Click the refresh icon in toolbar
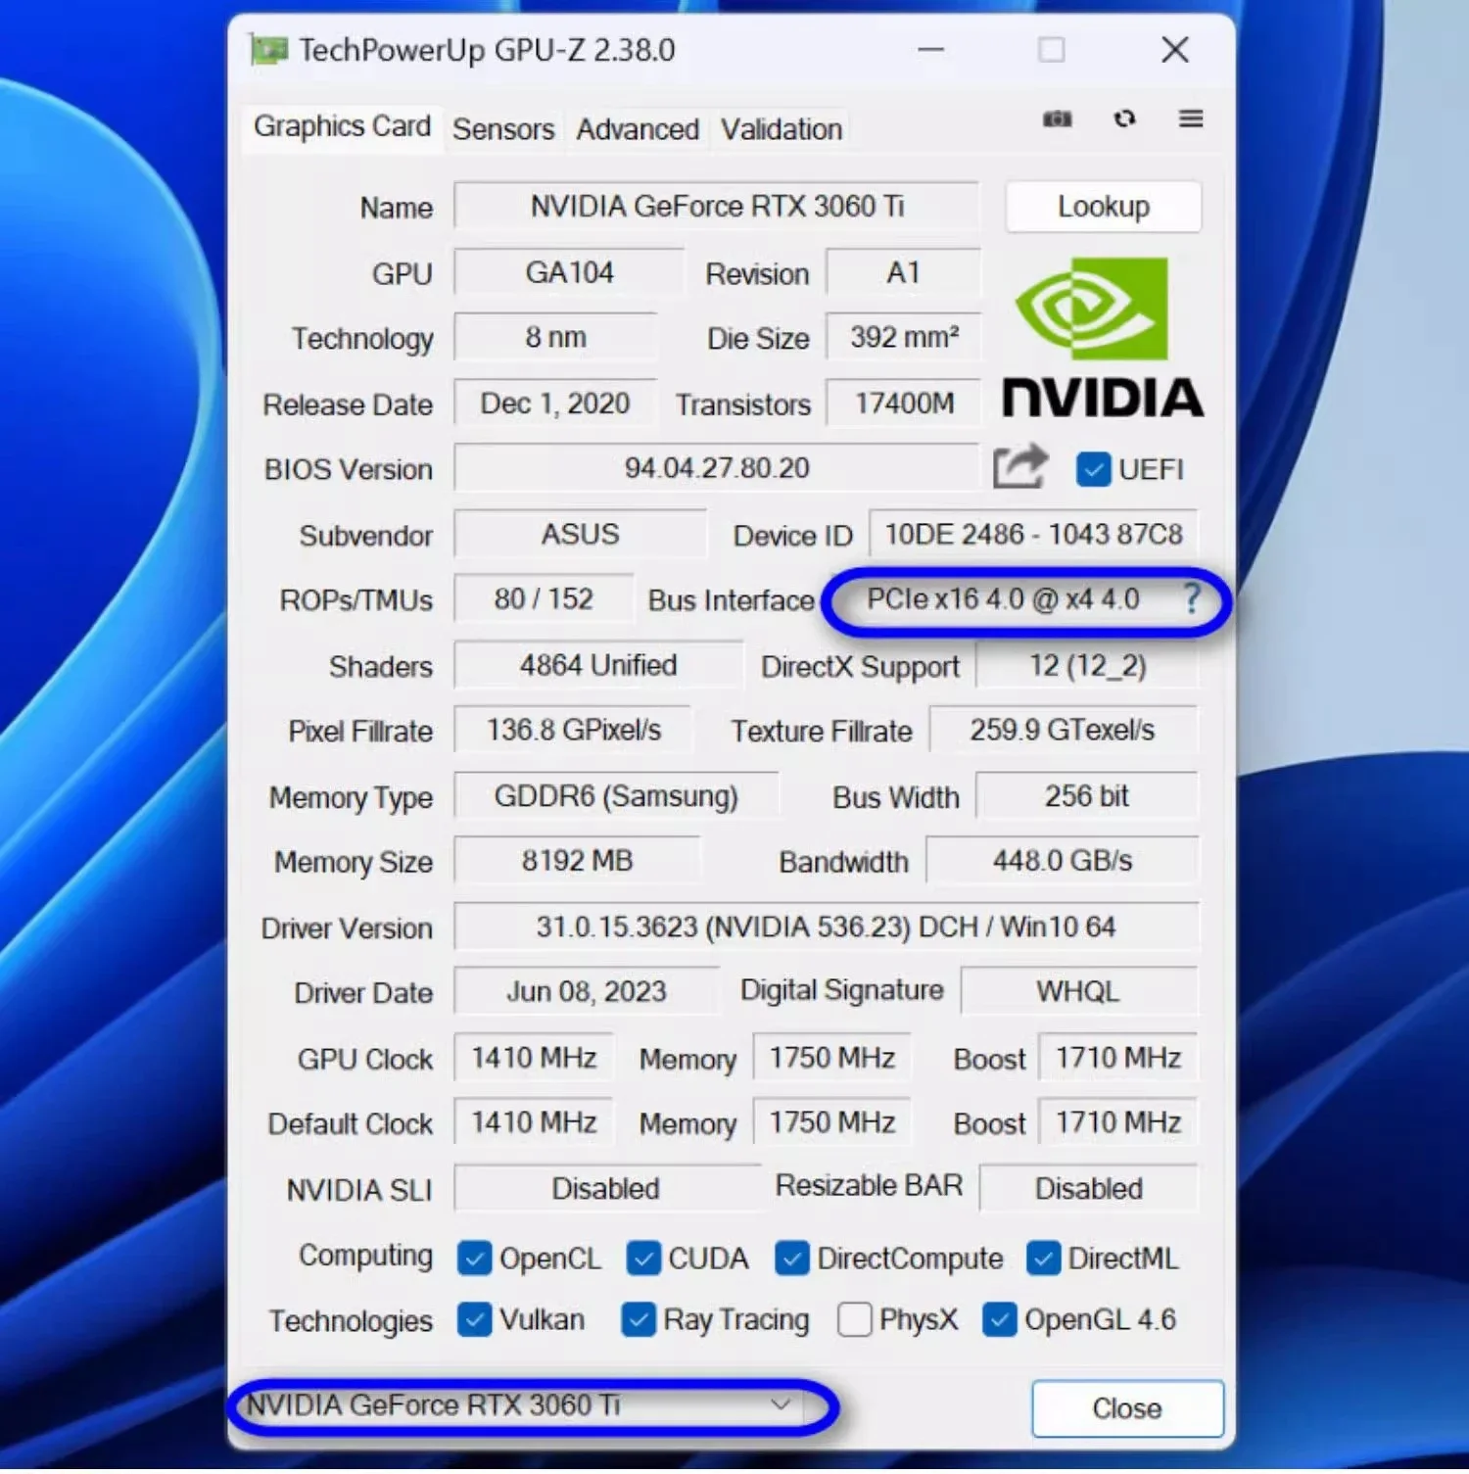 coord(1124,119)
